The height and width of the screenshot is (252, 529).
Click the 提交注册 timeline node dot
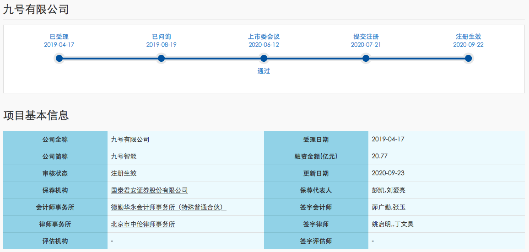366,59
